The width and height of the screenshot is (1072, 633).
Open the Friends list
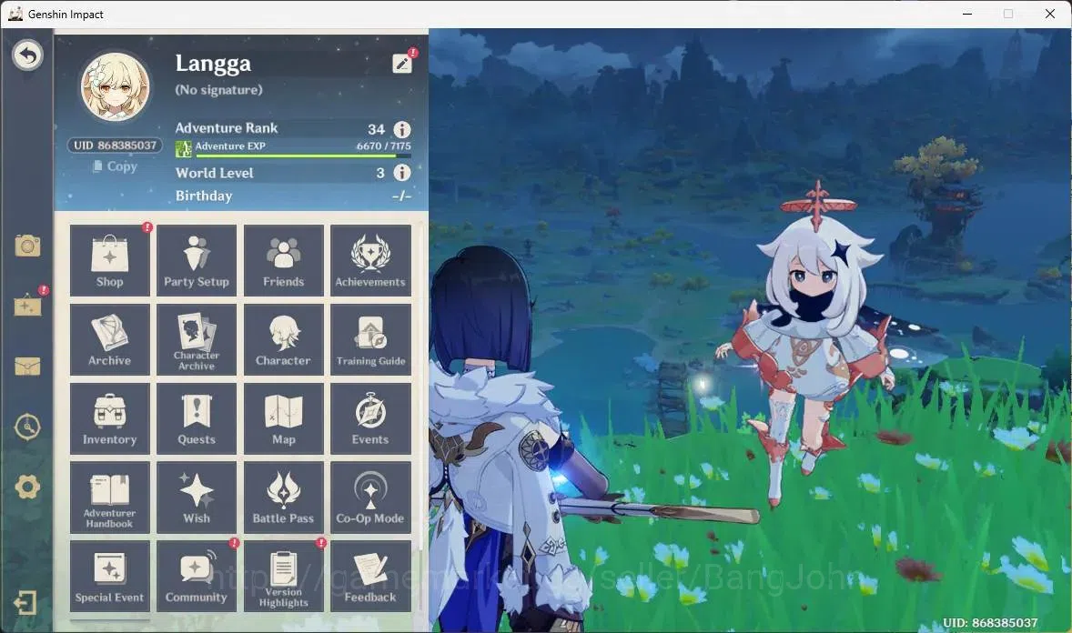[x=283, y=260]
